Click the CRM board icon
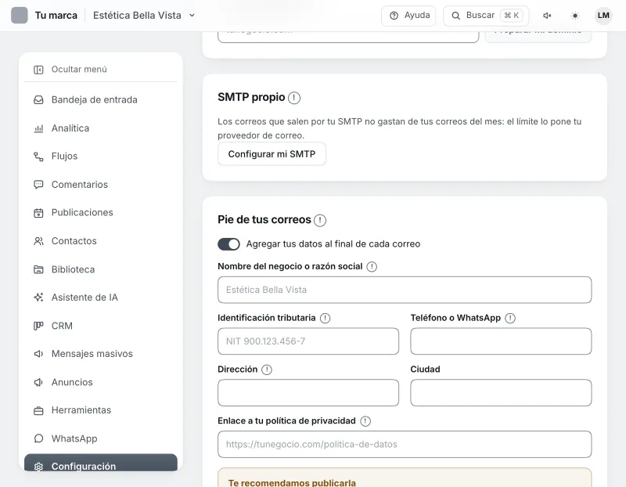 click(38, 326)
